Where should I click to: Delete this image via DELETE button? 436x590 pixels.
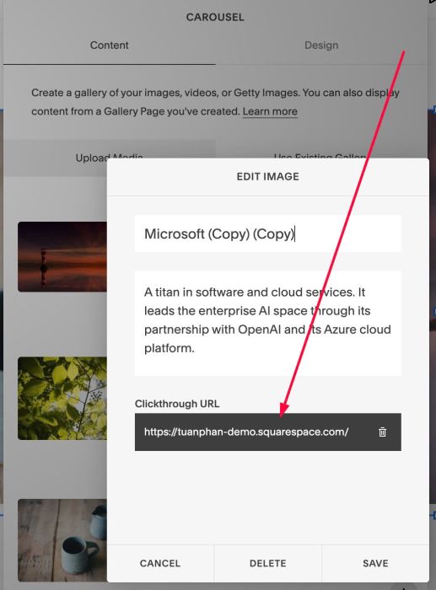coord(267,563)
